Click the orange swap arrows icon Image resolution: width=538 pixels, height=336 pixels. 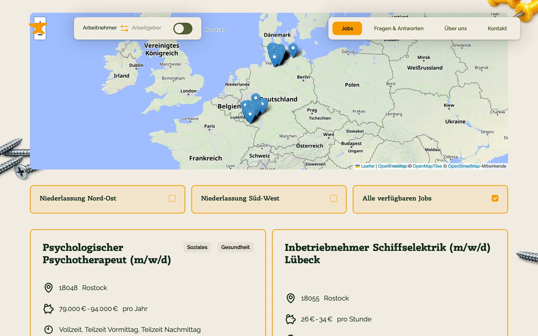124,28
